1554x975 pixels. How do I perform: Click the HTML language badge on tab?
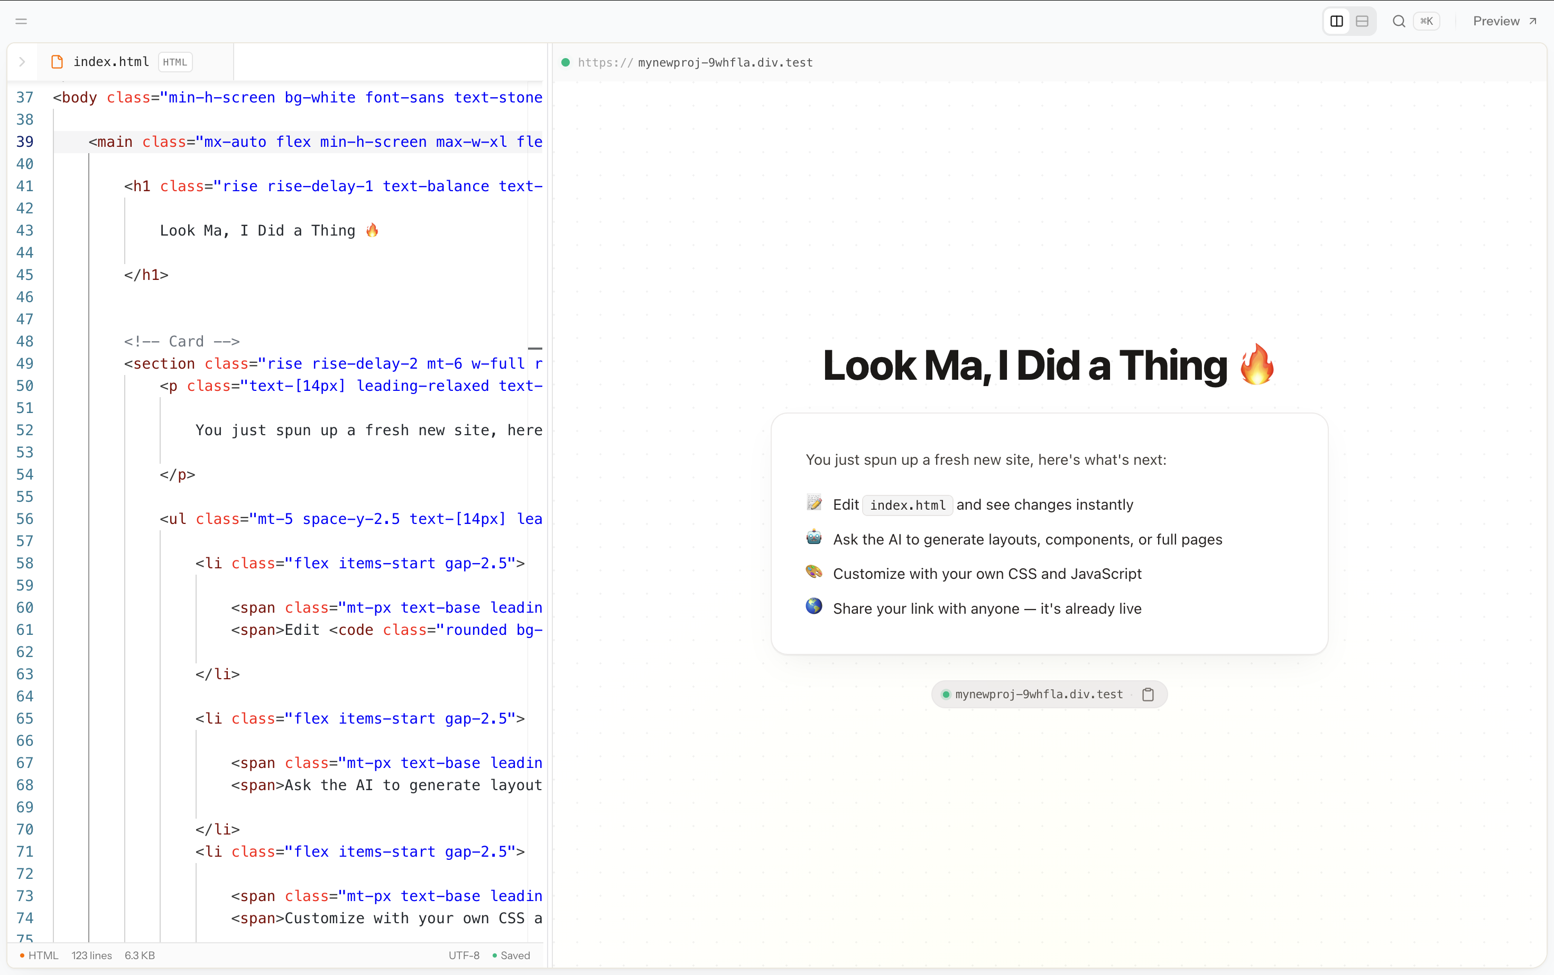point(175,62)
